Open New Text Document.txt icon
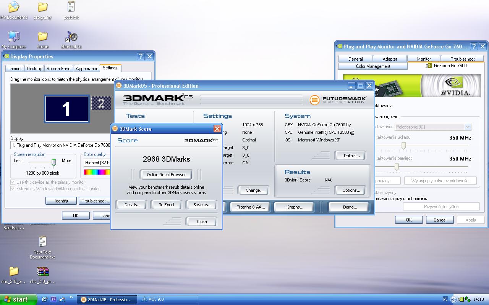 (x=42, y=247)
